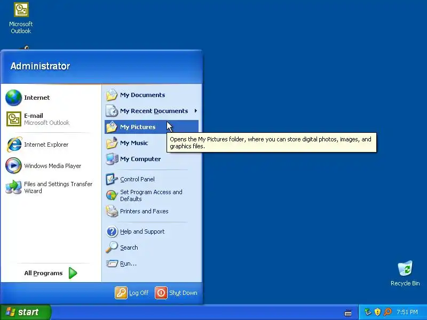
Task: Click the safely remove hardware tray icon
Action: 368,312
